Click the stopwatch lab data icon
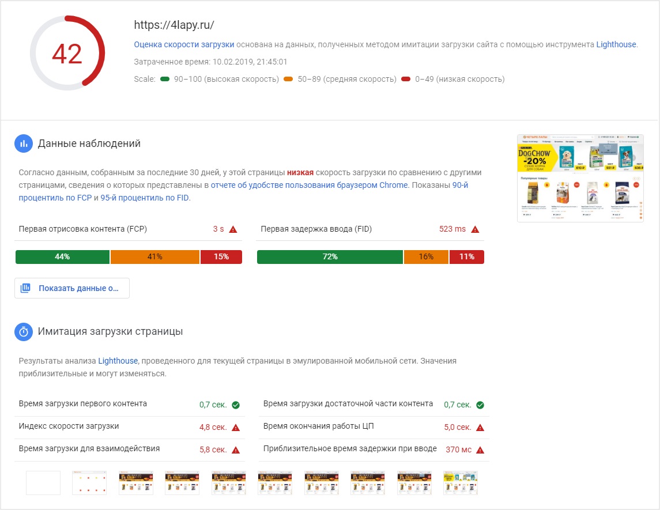Screen dimensions: 660x510 click(x=24, y=331)
